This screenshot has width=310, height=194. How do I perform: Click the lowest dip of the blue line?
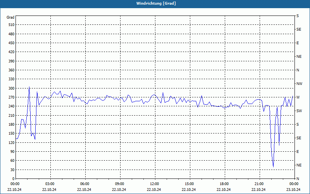[274, 167]
